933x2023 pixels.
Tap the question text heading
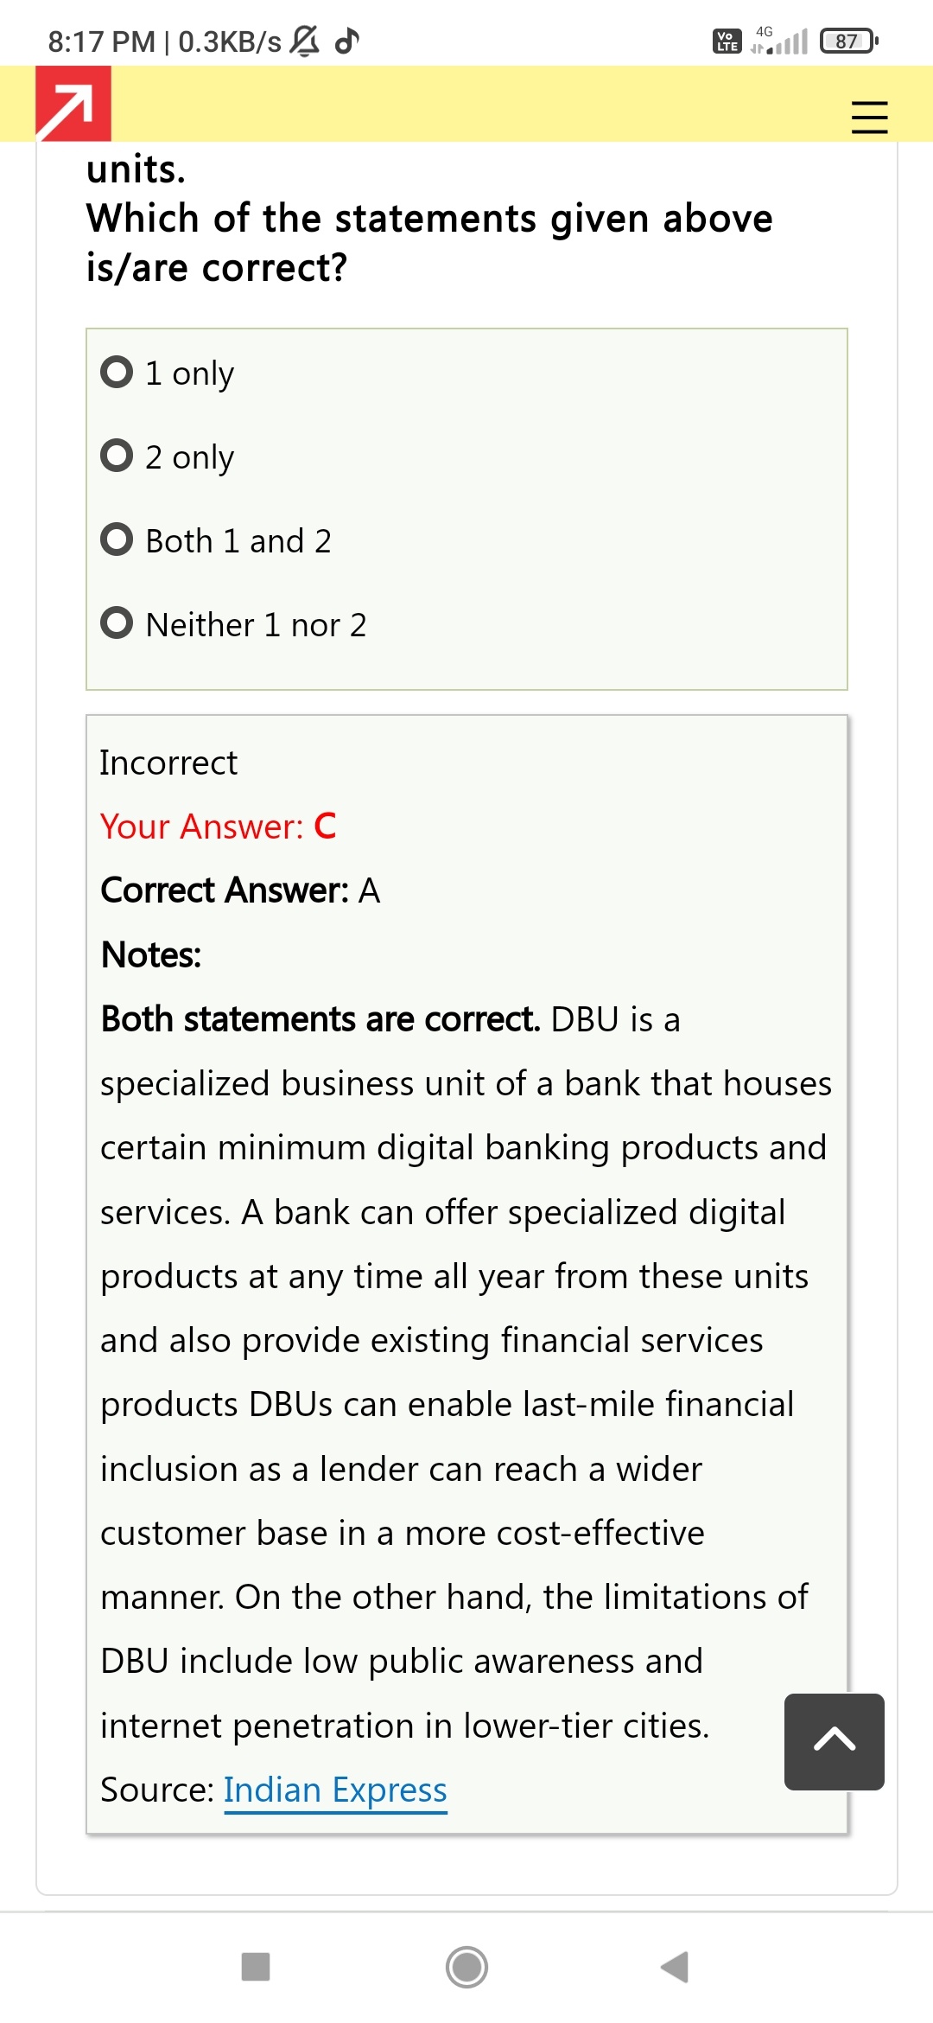(x=429, y=242)
